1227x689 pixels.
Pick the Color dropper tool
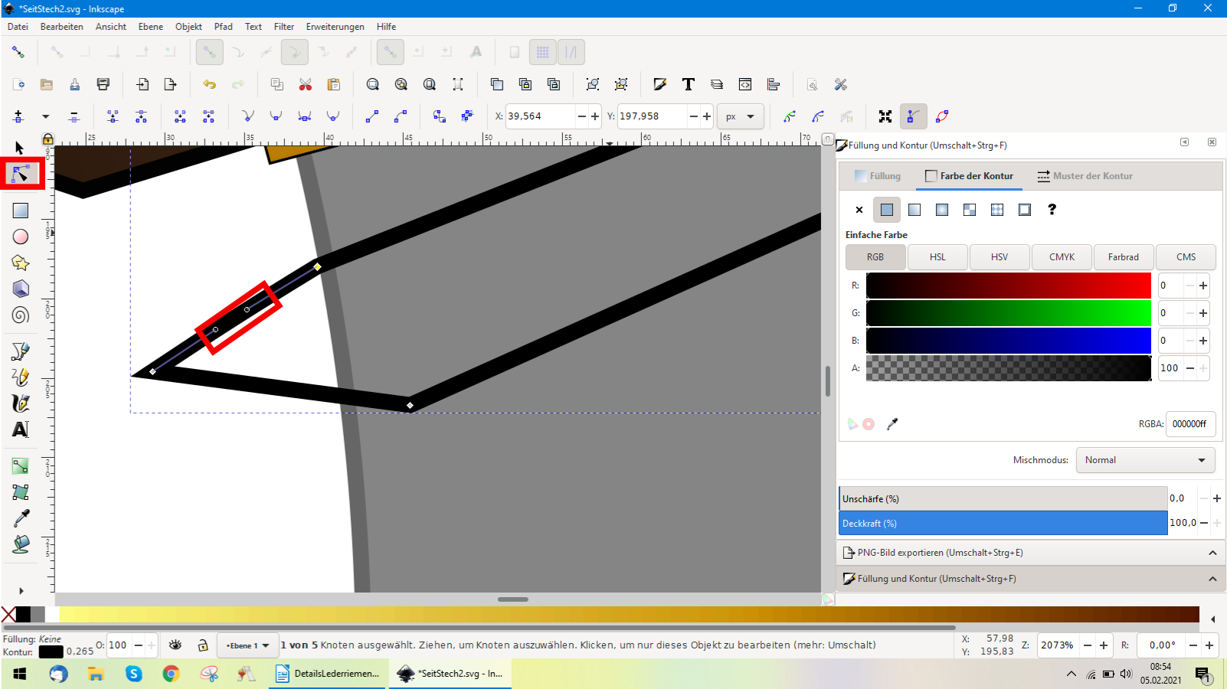pos(21,518)
